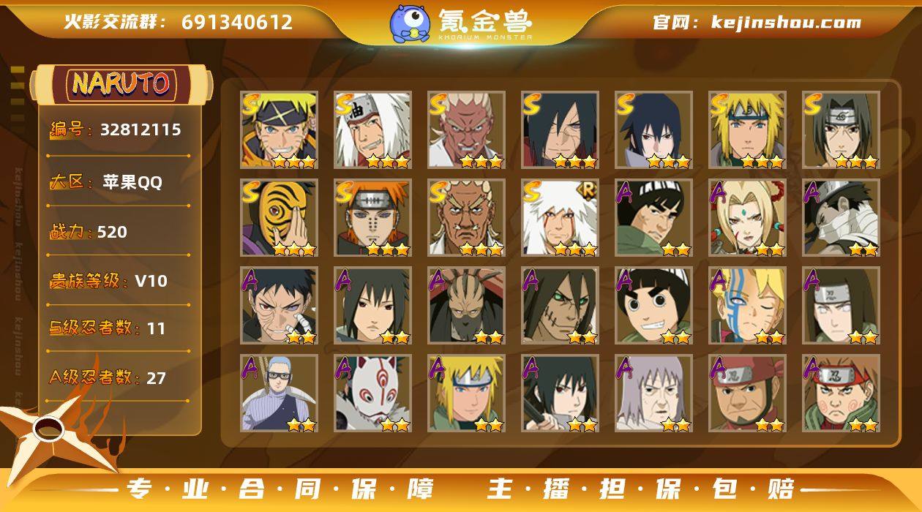The width and height of the screenshot is (922, 512).
Task: Click the orange-haired Pain ninja portrait
Action: [x=372, y=218]
